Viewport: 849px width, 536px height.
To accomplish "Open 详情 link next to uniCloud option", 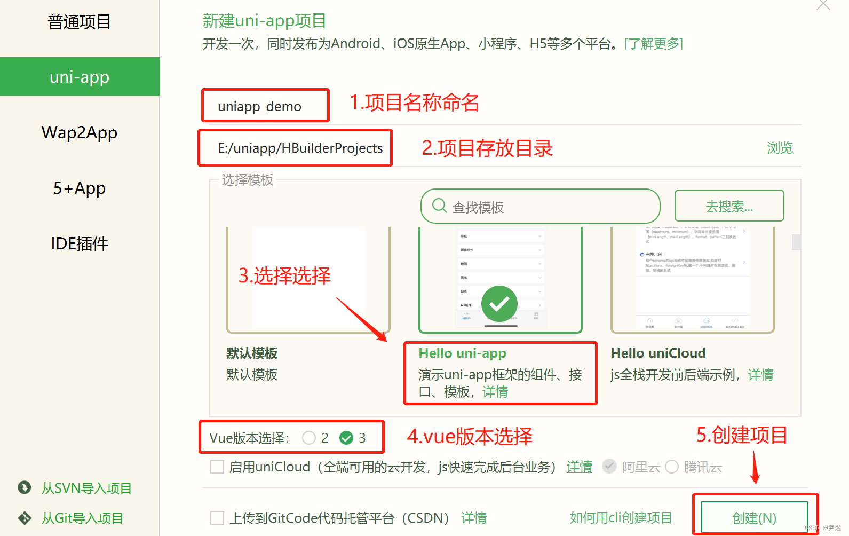I will point(580,467).
